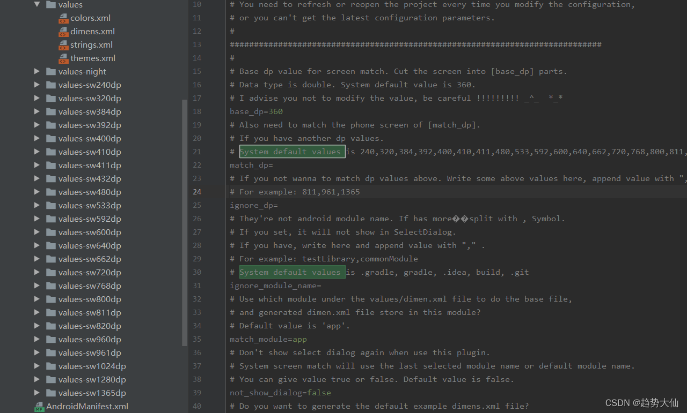Click comment '# Default value is 'app'.'
The width and height of the screenshot is (687, 413).
(290, 326)
